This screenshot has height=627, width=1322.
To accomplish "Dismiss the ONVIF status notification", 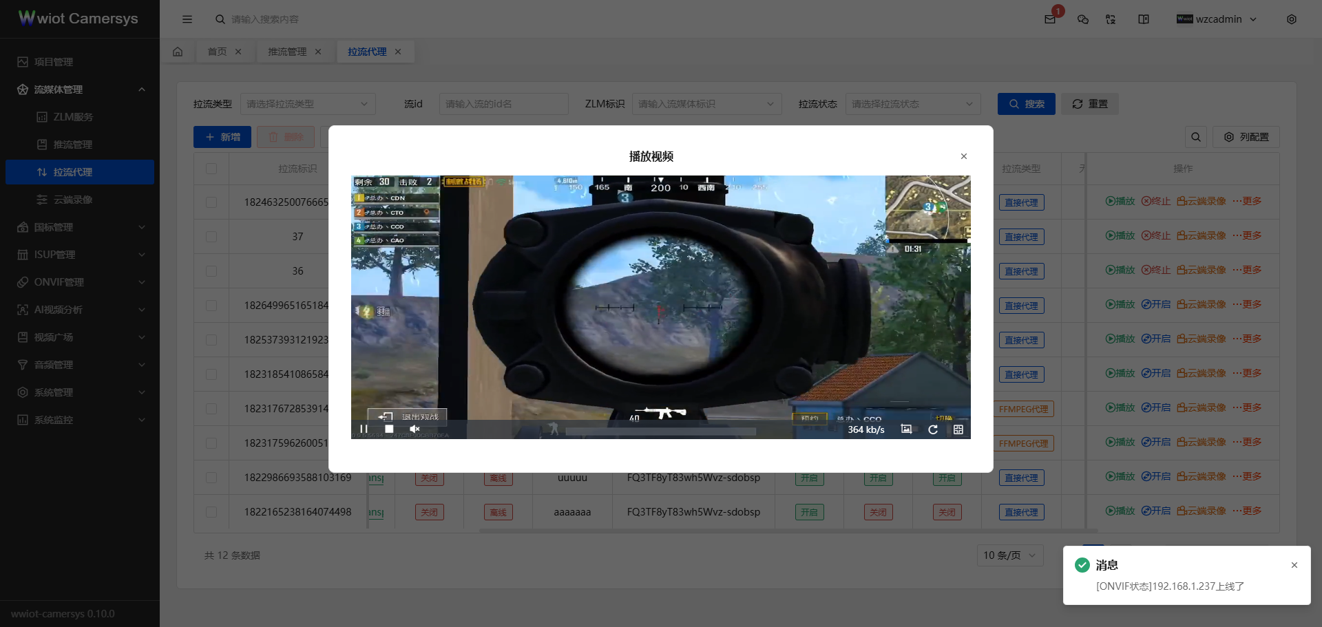I will (1294, 565).
